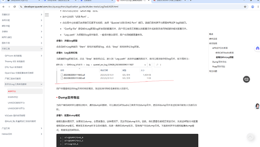Jump to 使用QWinLog抓取 in contents
Screen dimensions: 260x147
click(225, 57)
